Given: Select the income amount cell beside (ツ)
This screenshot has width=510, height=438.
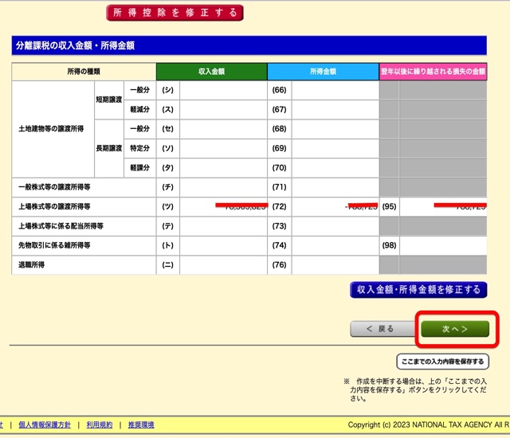Looking at the screenshot, I should (223, 207).
